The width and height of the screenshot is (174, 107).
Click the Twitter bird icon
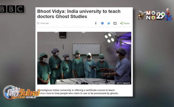[109, 23]
